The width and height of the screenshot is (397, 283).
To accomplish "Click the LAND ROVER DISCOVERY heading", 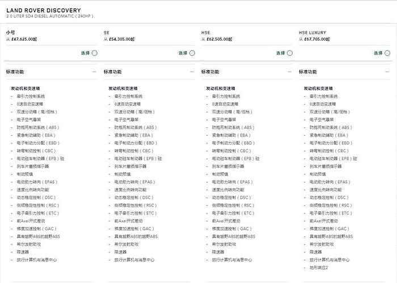I will click(44, 10).
